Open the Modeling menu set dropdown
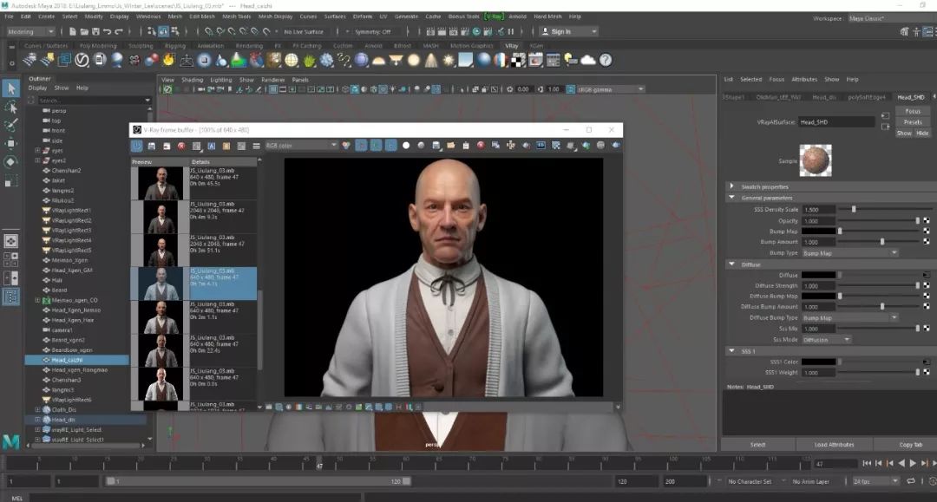The image size is (937, 502). pyautogui.click(x=32, y=31)
